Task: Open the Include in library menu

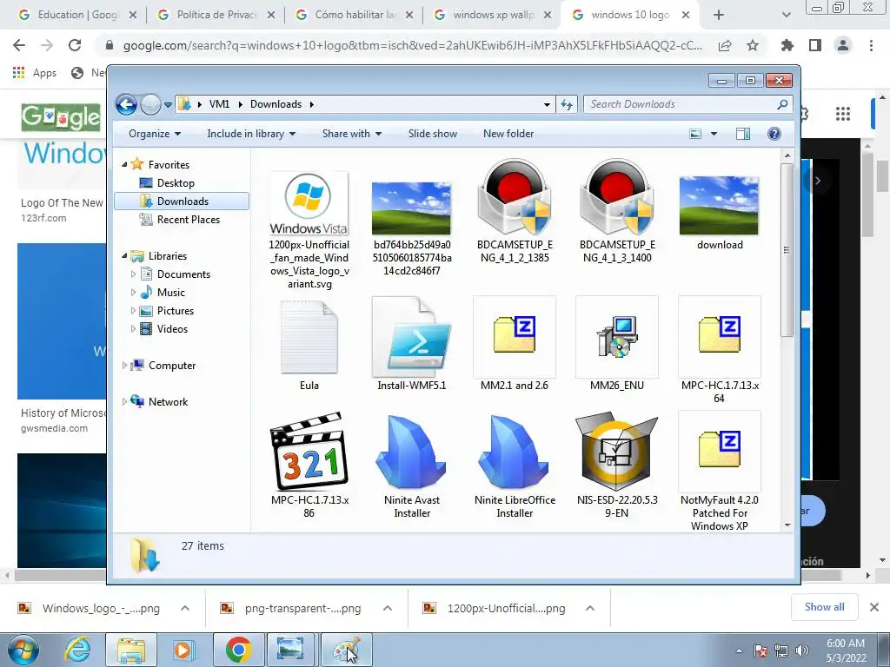Action: [x=251, y=134]
